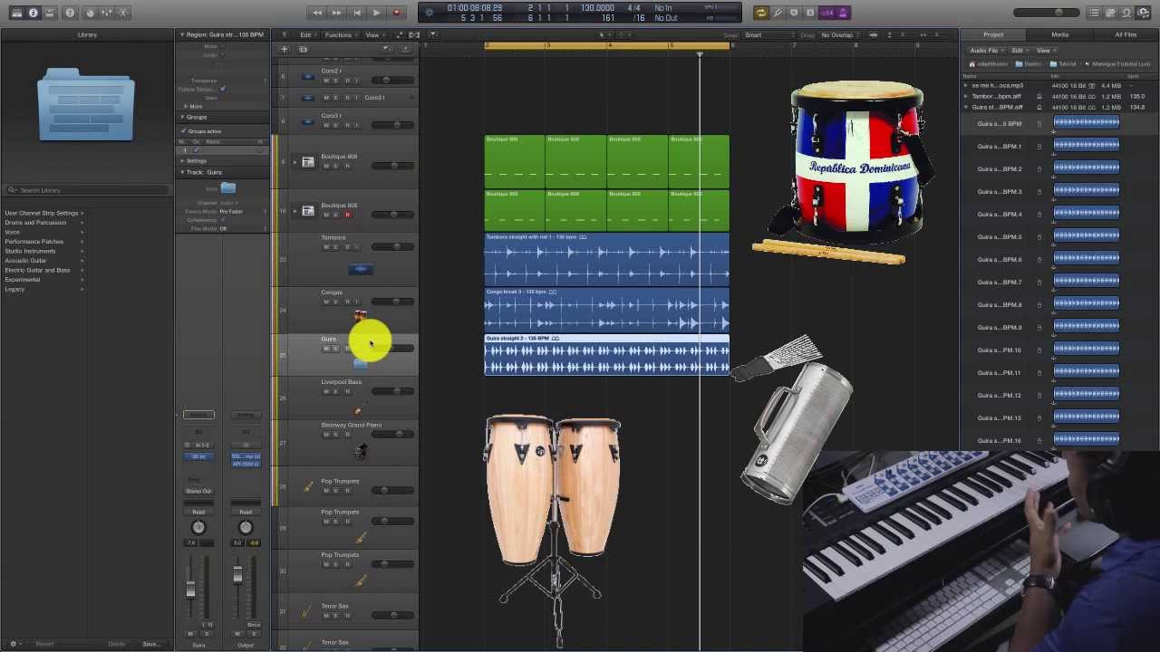Image resolution: width=1160 pixels, height=652 pixels.
Task: Open the Library button in the toolbar
Action: [x=16, y=13]
